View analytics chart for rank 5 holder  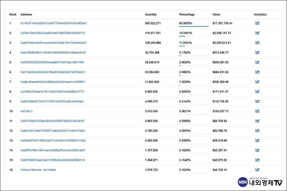257,62
